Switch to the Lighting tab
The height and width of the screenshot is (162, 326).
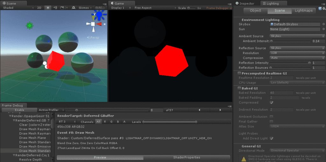(x=274, y=4)
